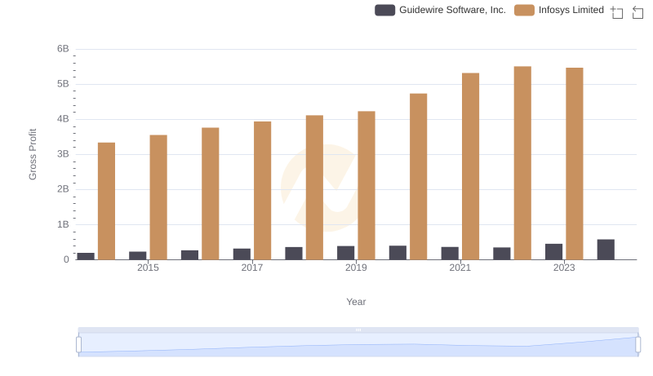Screen dimensions: 653x376
Task: Click the data zoom range preview area
Action: [358, 345]
